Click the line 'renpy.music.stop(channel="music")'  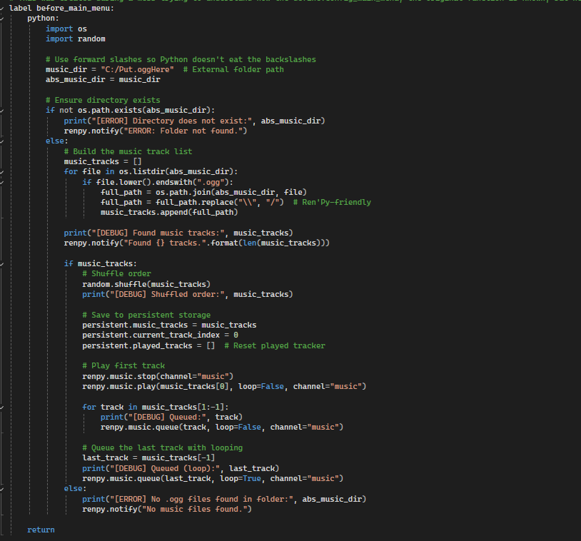click(158, 376)
